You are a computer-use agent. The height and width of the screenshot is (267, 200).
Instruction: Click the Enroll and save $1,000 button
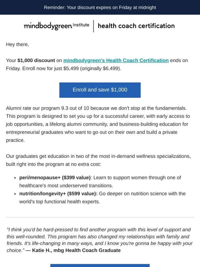pos(100,90)
